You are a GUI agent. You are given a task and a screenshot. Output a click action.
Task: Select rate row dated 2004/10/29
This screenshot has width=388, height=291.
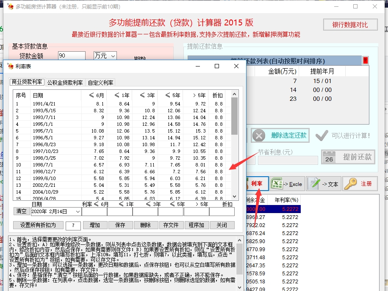click(x=122, y=192)
